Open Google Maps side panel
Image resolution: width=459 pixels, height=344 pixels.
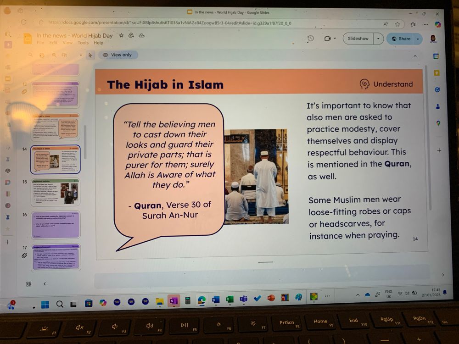pos(438,123)
